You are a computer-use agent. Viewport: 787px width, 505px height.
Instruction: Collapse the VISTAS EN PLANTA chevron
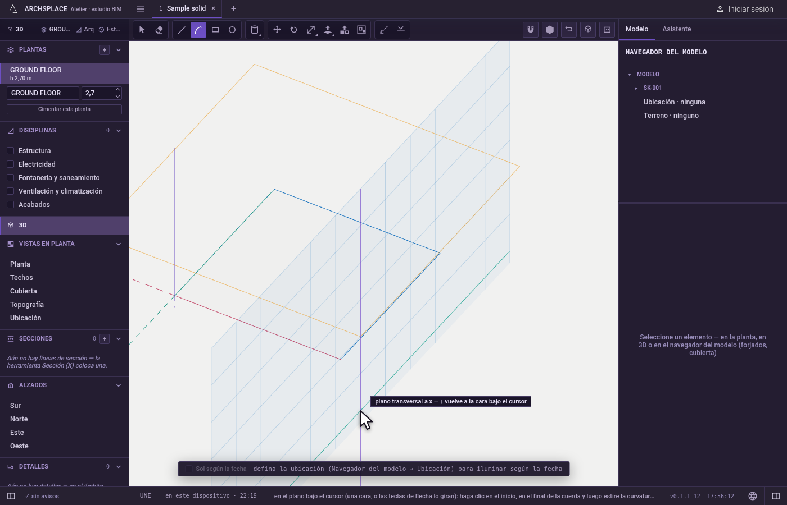119,244
